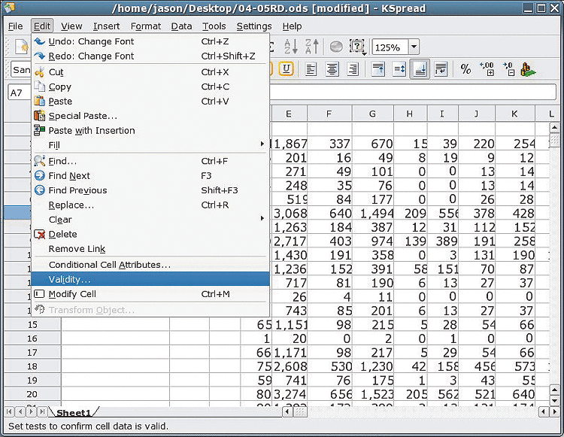Select column G header
The image size is (564, 437).
[x=373, y=114]
